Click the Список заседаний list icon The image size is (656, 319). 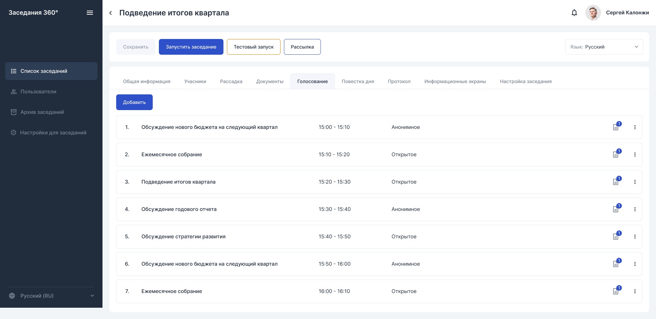coord(14,71)
